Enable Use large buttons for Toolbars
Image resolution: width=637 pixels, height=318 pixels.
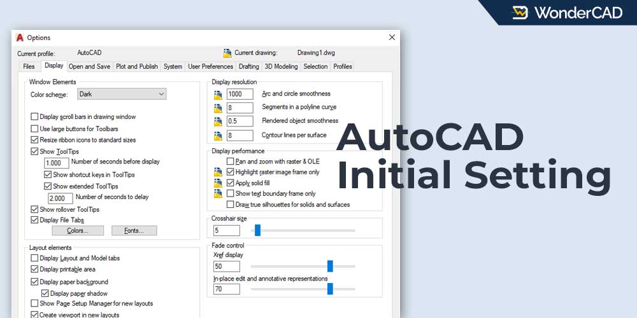coord(34,129)
